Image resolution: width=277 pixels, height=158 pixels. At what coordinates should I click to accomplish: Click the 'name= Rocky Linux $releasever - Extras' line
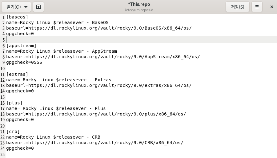59,80
